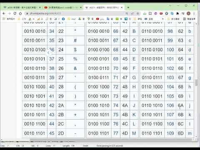Select binary cell 0100 1000

tap(99, 87)
